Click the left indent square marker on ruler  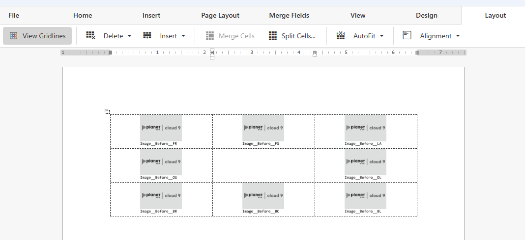[x=212, y=57]
